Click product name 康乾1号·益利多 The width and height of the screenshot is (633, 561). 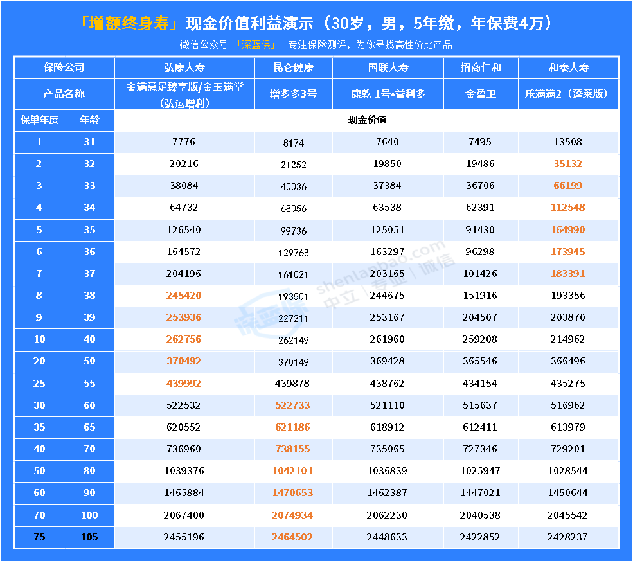(388, 94)
